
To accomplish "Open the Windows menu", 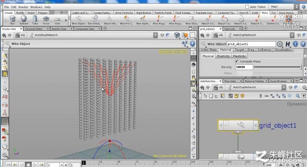I will pos(36,7).
